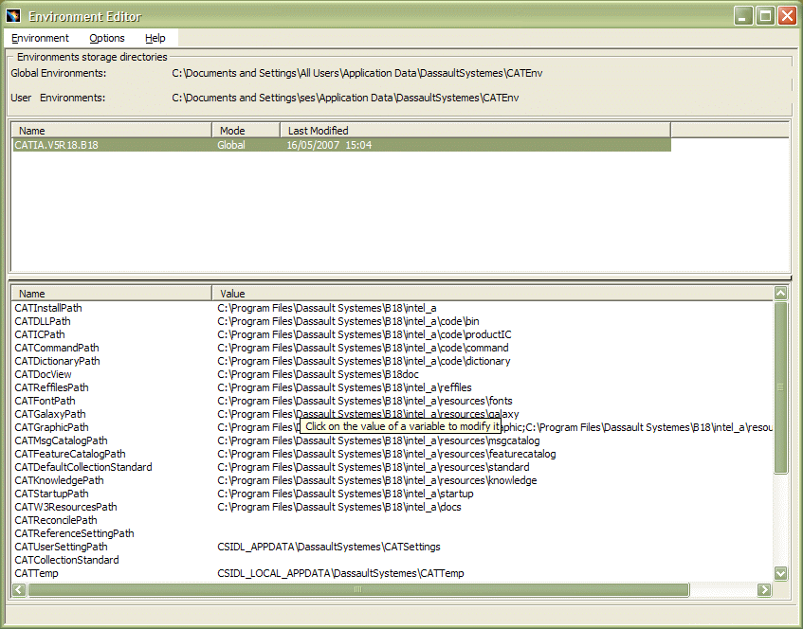Edit the CSIDL_LOCAL_APPDATA CATTemp value
This screenshot has height=629, width=803.
340,574
